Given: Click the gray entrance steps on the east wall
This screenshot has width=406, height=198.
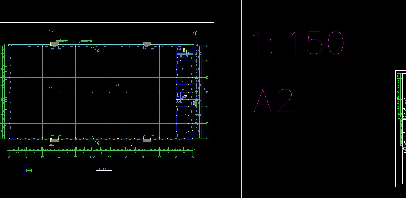Looking at the screenshot, I should (195, 103).
